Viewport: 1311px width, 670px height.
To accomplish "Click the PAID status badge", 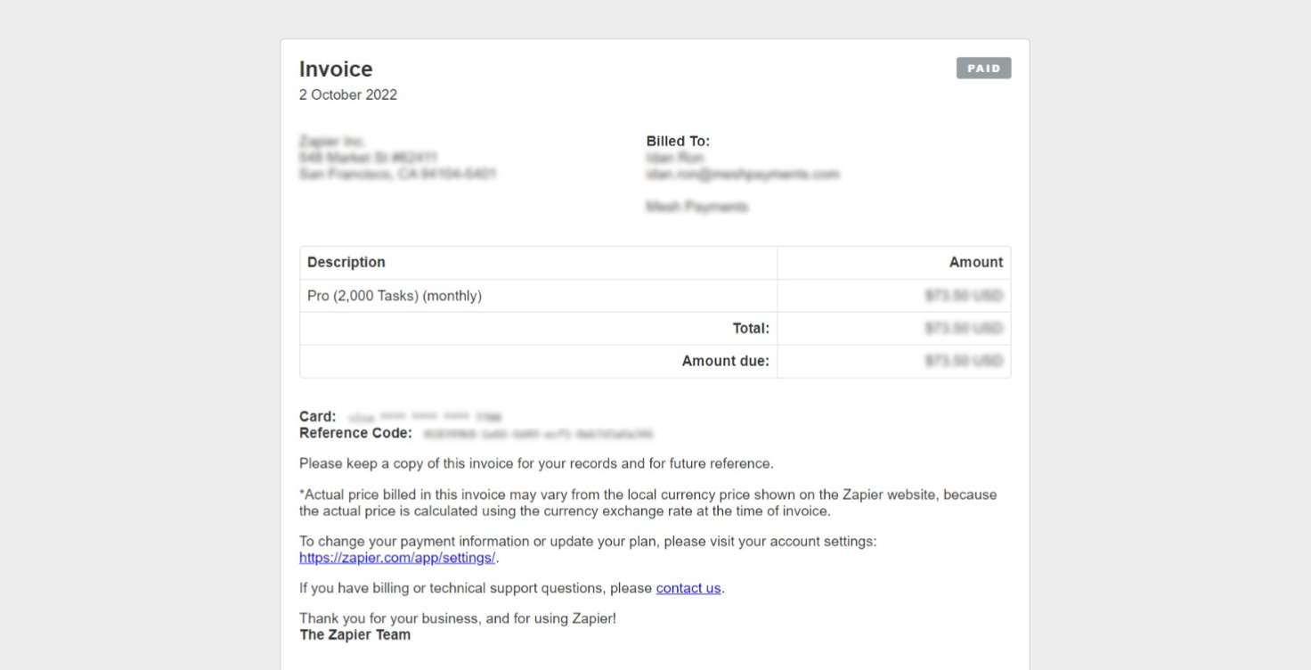I will (983, 69).
